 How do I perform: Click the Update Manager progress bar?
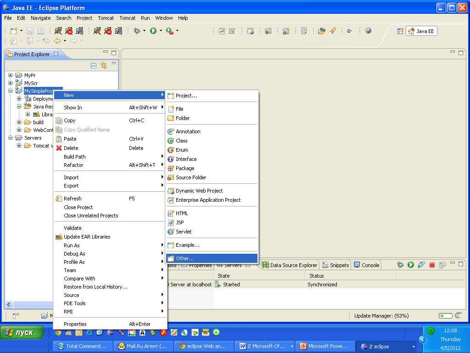445,316
